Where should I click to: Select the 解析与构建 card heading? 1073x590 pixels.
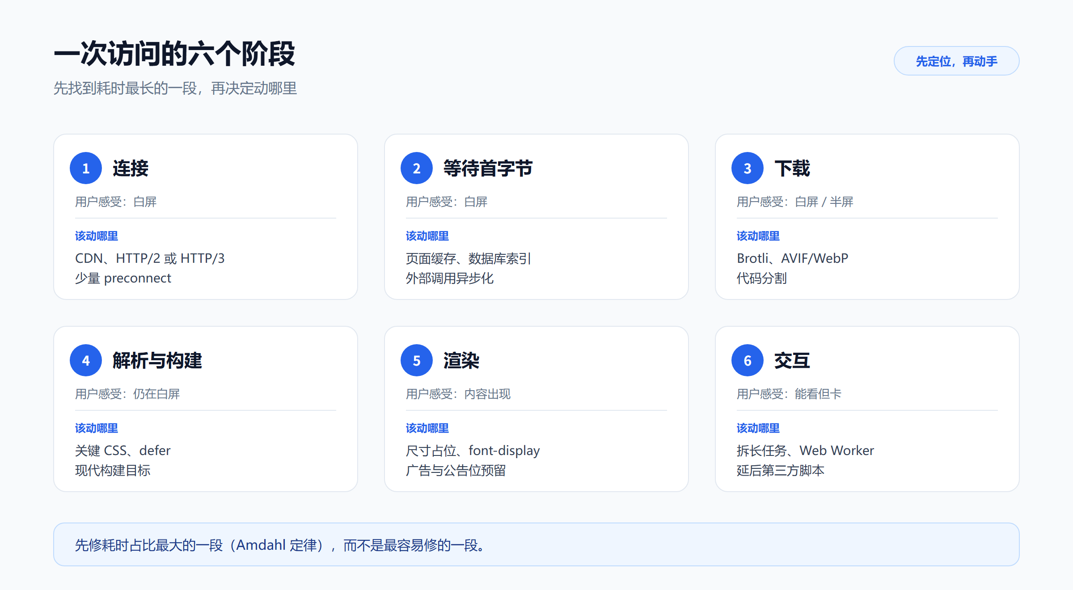[157, 361]
